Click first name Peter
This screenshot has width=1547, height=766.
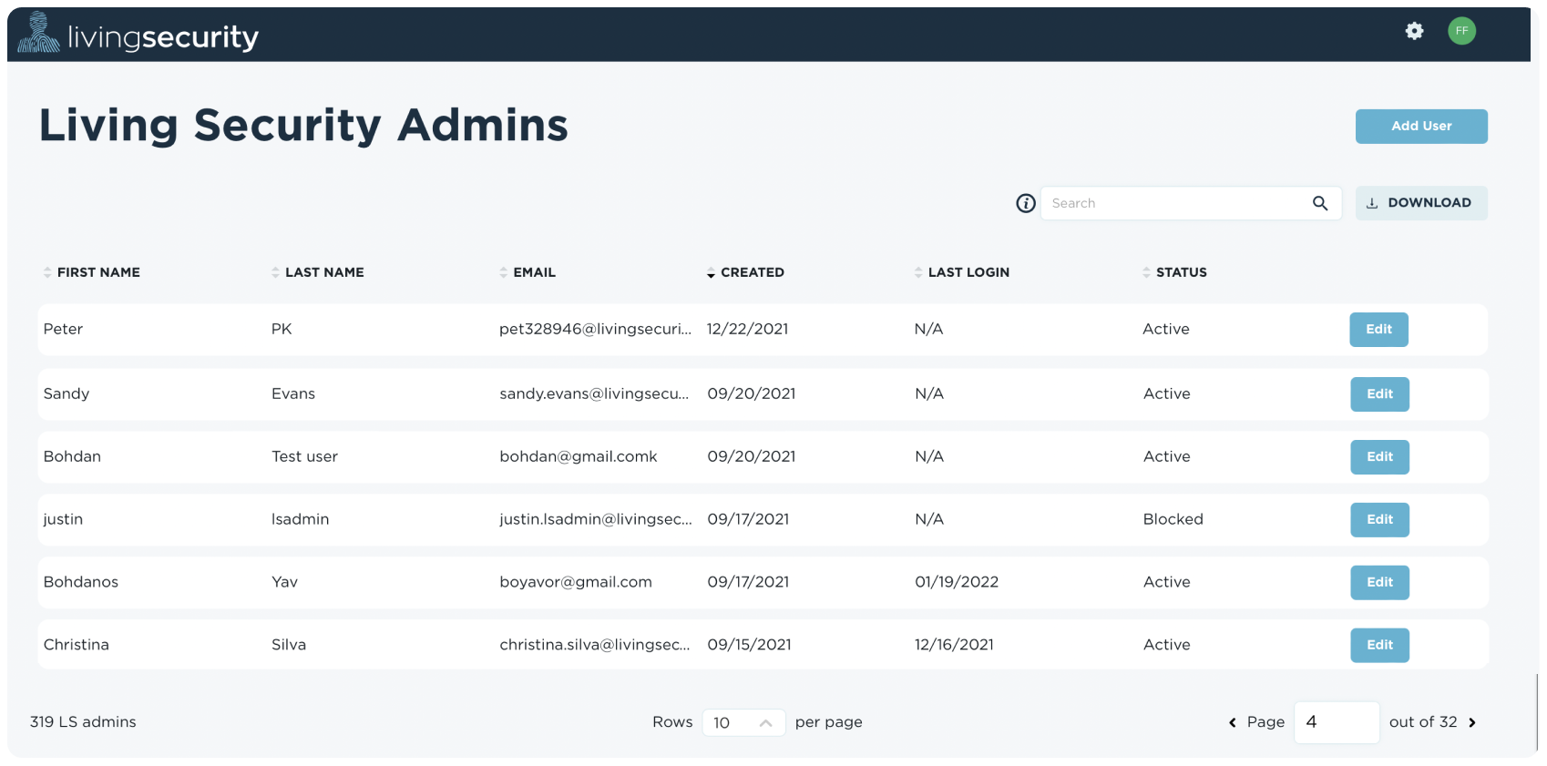63,330
